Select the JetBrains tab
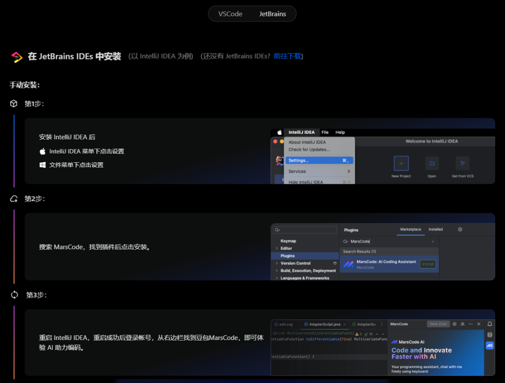This screenshot has height=383, width=505. 273,14
